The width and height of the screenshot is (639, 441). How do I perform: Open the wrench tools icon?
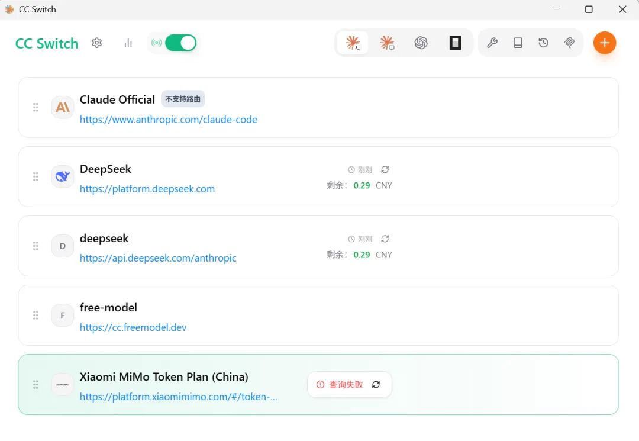tap(492, 43)
